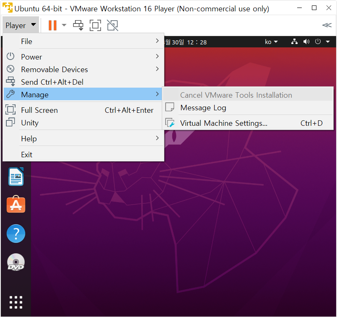
Task: Maximize the VMware Player window
Action: point(314,8)
